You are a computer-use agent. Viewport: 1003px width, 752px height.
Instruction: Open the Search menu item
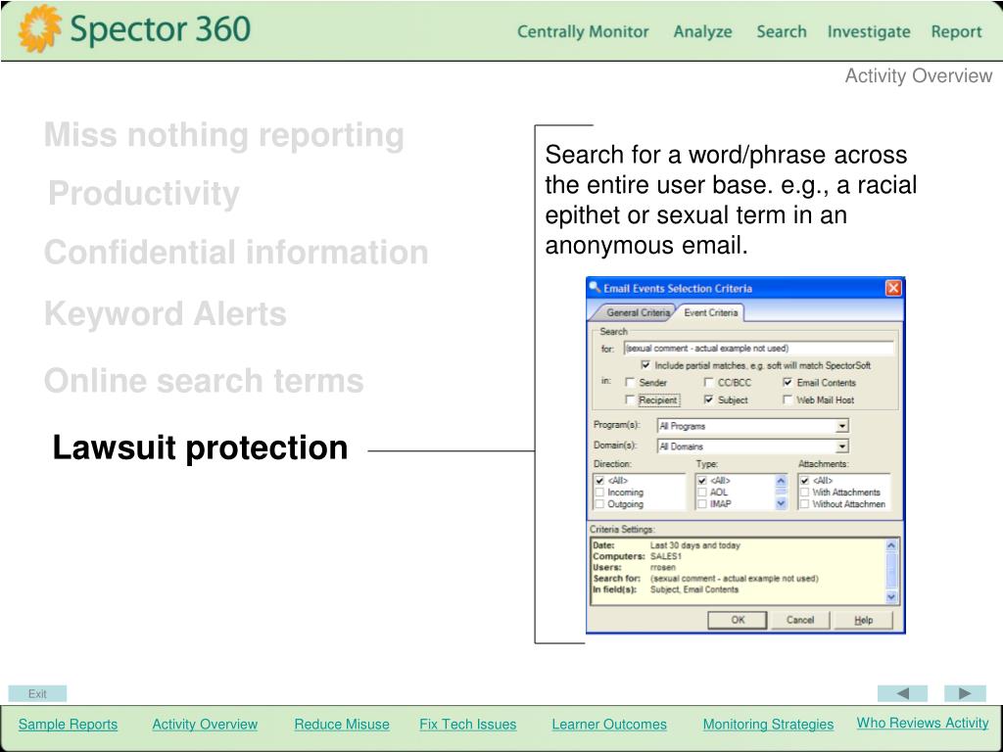[x=781, y=31]
